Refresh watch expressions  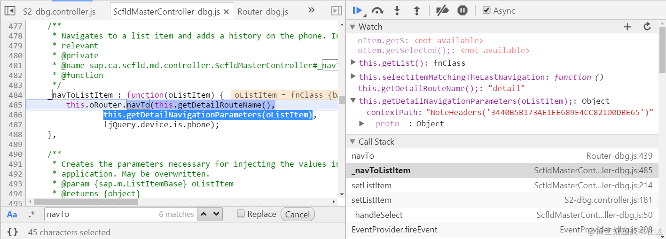[647, 27]
